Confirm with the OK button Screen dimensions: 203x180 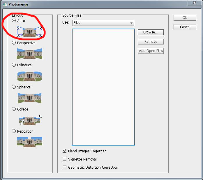185,18
